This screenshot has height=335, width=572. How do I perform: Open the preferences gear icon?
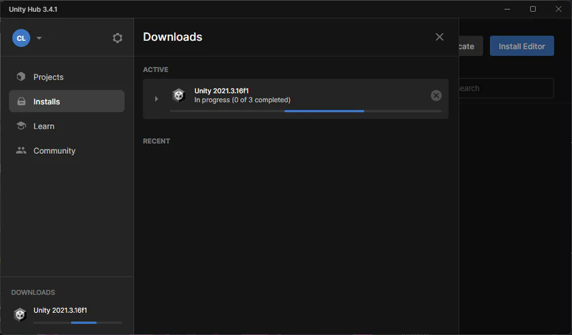[x=118, y=38]
